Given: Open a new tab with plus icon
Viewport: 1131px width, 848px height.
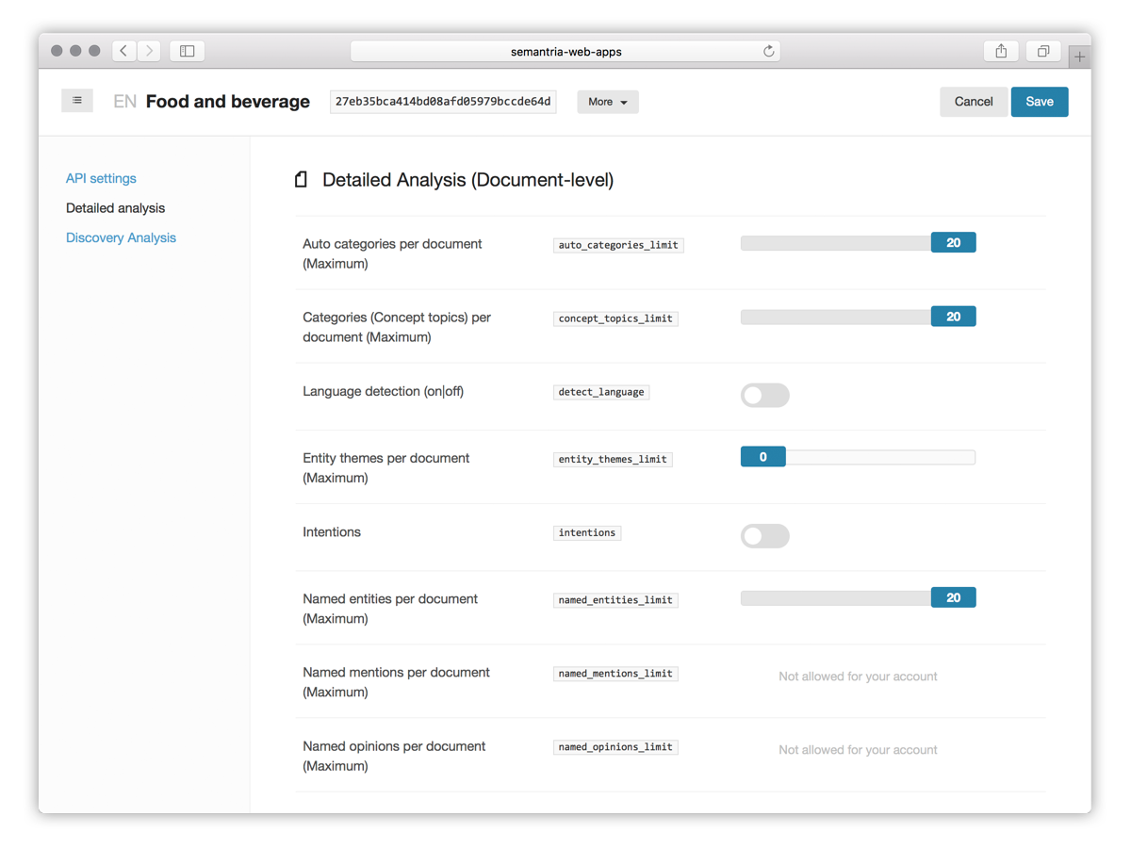Looking at the screenshot, I should click(1080, 57).
